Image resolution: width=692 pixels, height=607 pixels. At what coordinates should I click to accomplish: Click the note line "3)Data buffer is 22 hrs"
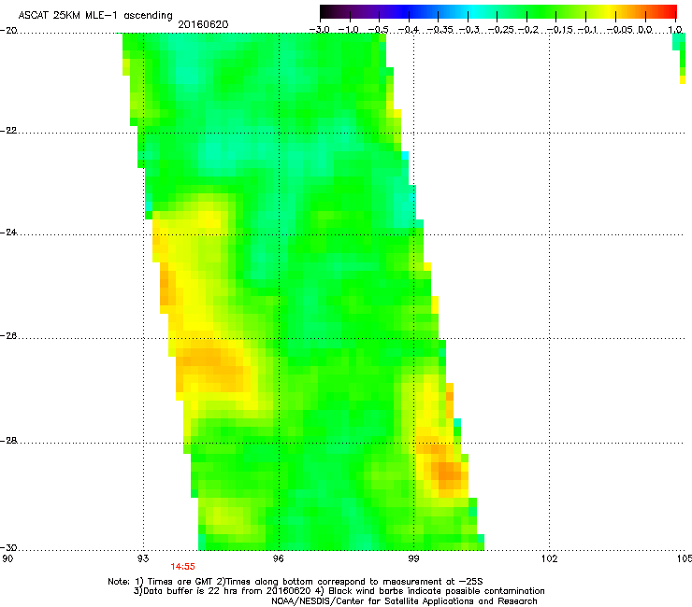point(339,591)
